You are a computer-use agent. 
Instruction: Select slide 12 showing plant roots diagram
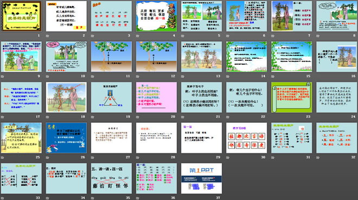(x=156, y=57)
